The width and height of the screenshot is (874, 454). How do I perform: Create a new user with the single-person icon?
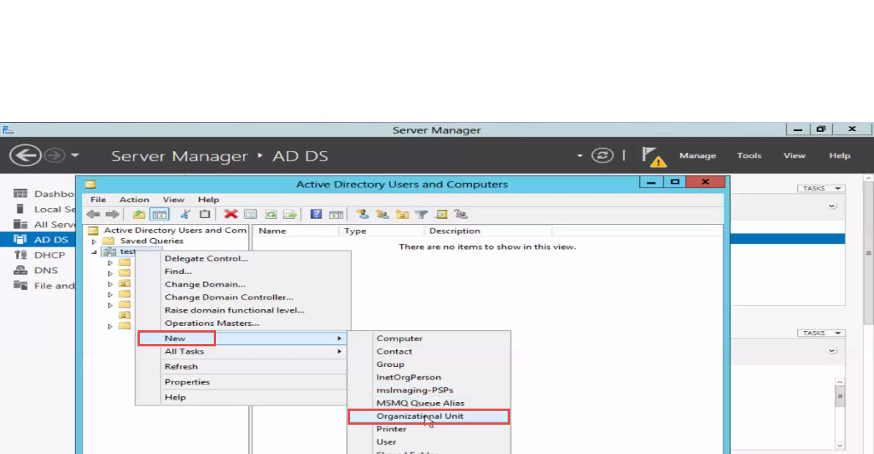(x=362, y=214)
